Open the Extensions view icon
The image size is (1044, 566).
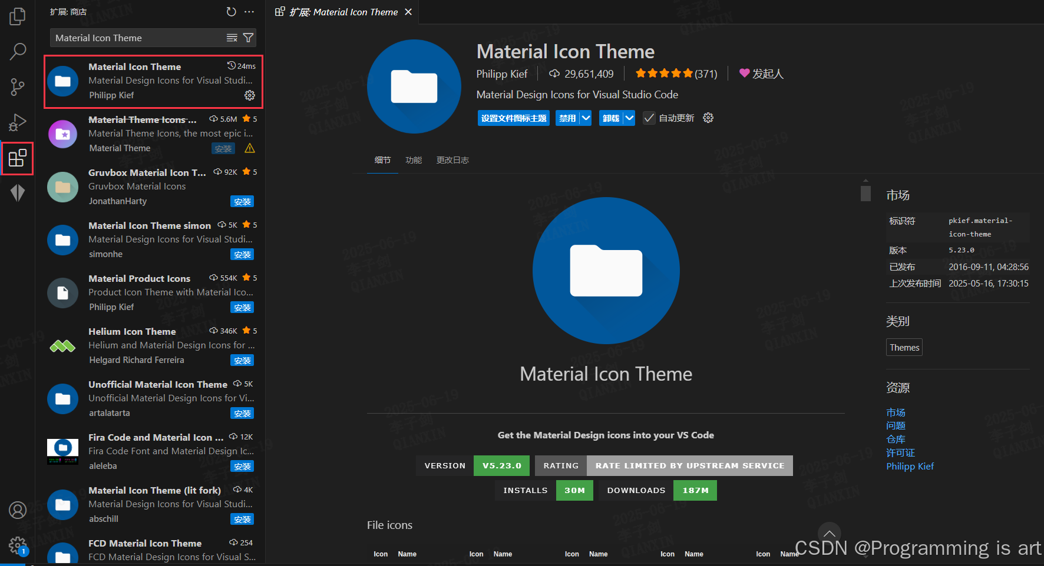pos(18,158)
